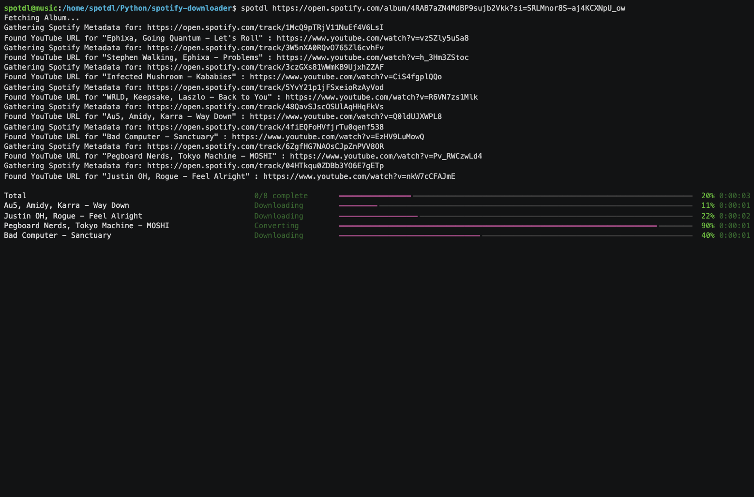Open YouTube URL for Pegboard Nerds MOSHI
Screen dimensions: 754x497
click(386, 156)
